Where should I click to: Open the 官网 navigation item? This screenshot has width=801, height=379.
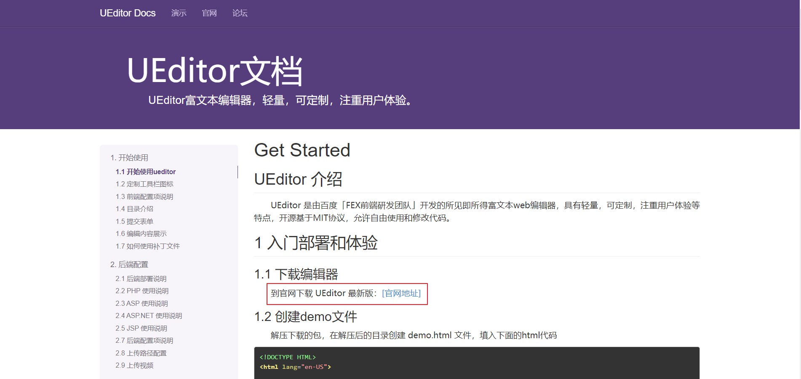point(209,13)
